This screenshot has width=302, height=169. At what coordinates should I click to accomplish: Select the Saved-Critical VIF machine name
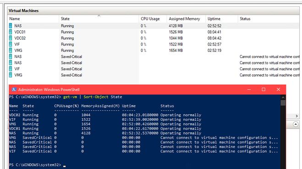(17, 69)
